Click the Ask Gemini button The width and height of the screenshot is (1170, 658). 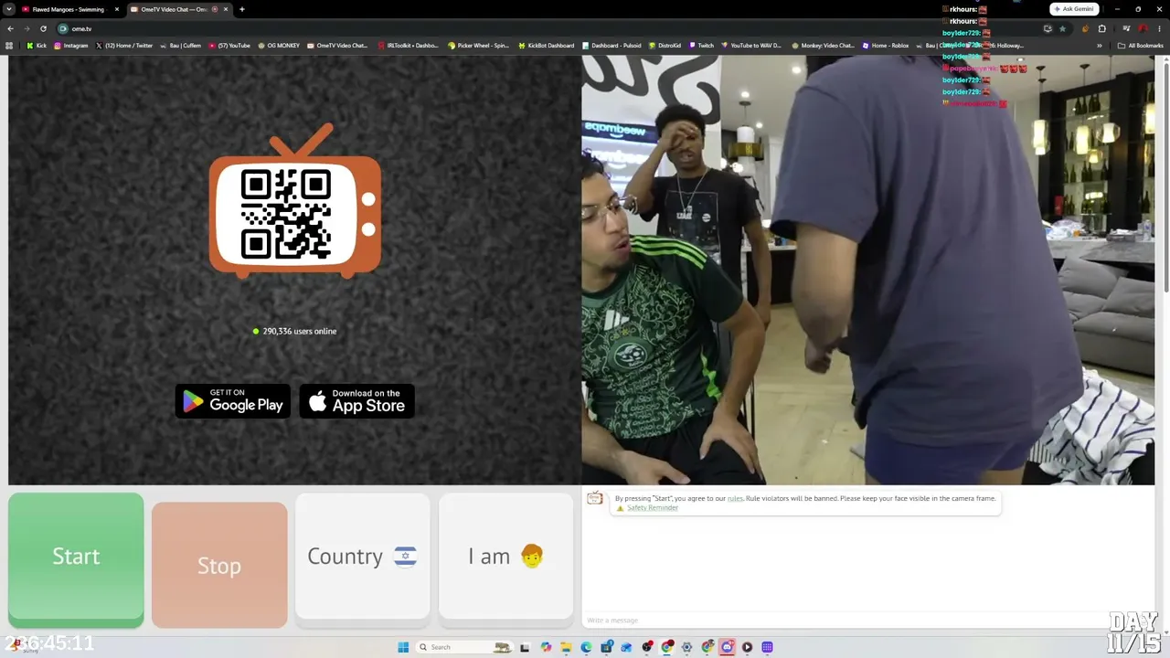click(x=1074, y=9)
